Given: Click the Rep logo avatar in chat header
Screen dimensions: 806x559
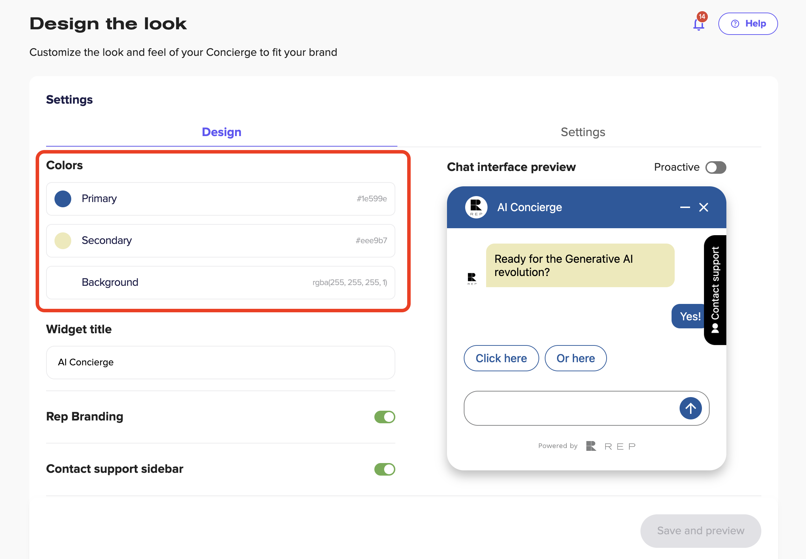Looking at the screenshot, I should [476, 207].
